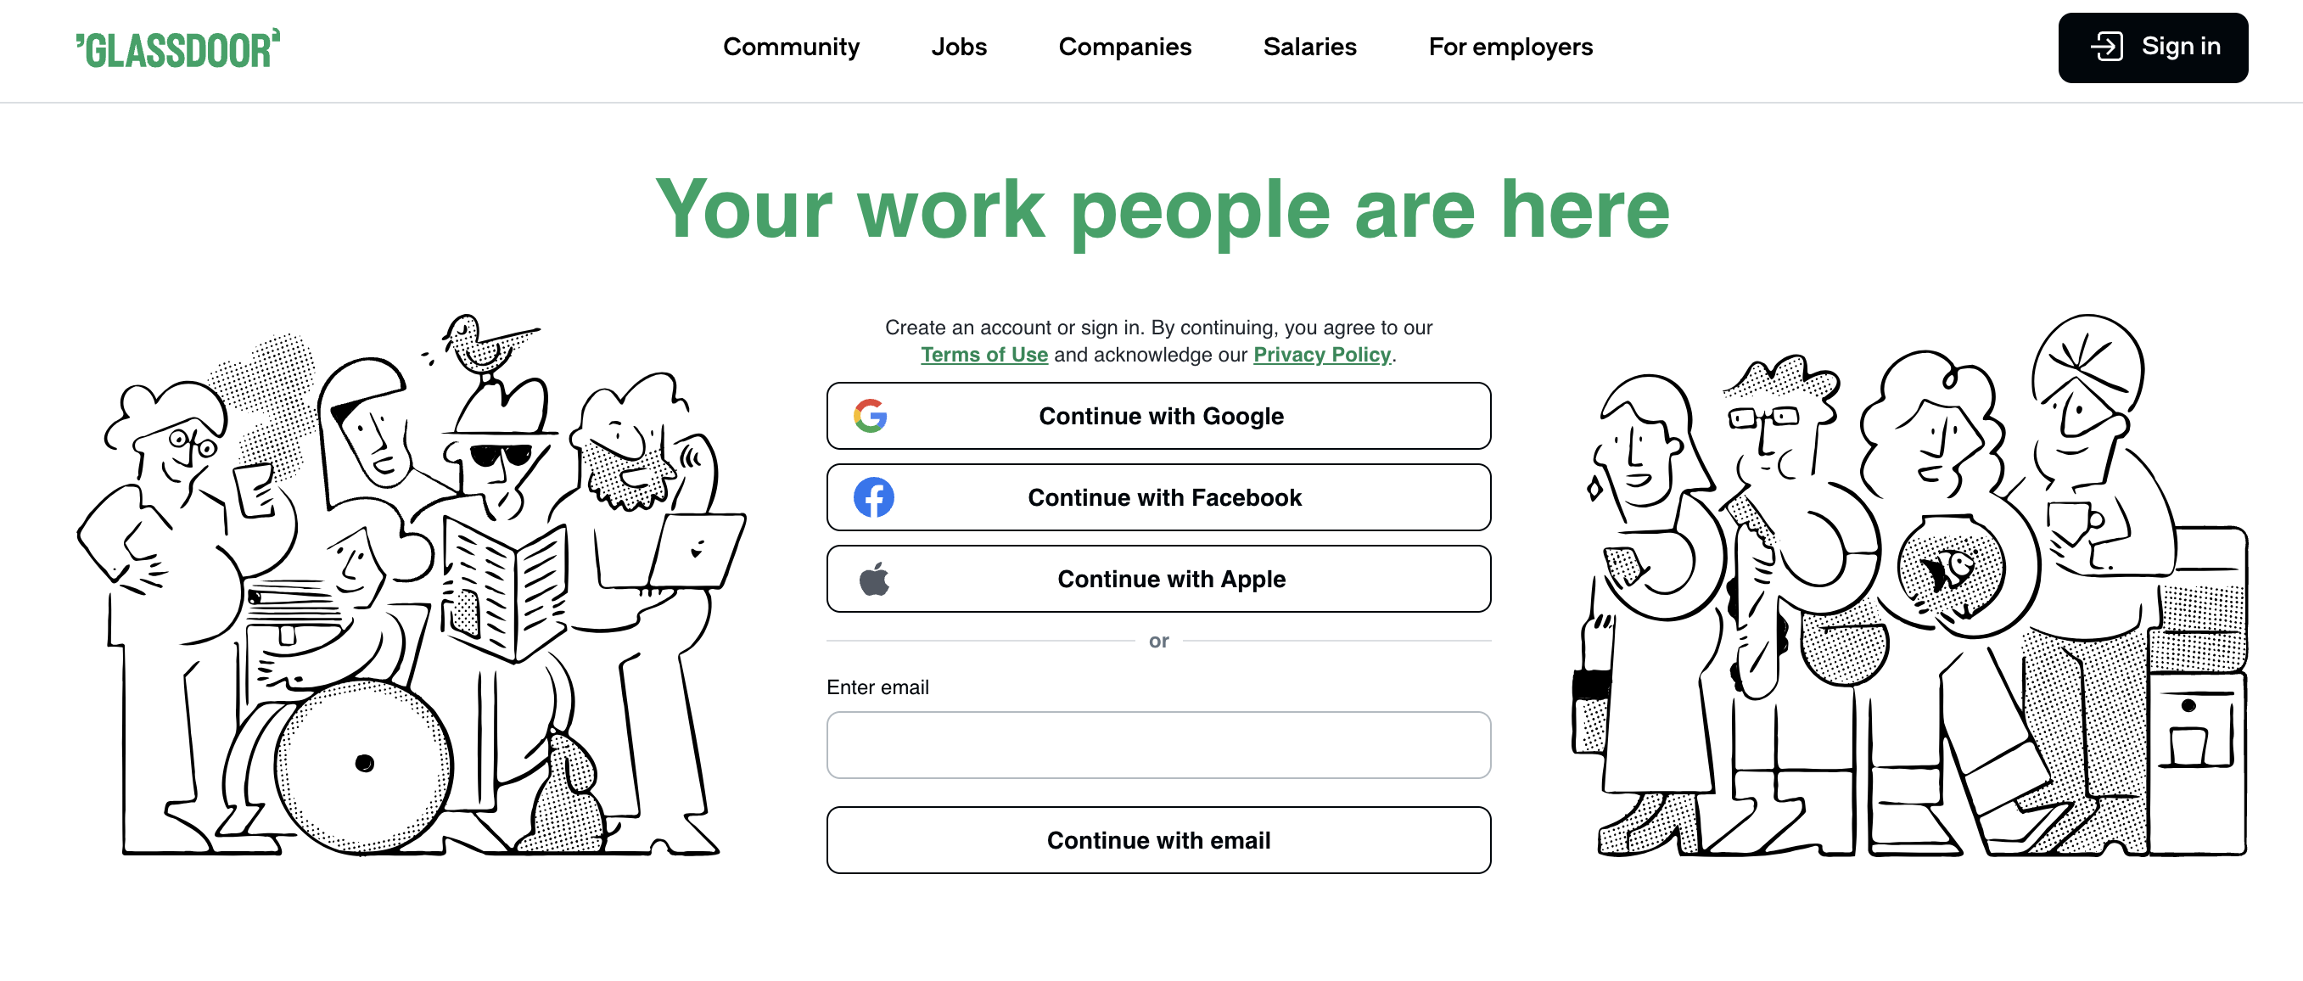Click the Salaries navigation tab
The width and height of the screenshot is (2303, 981).
pyautogui.click(x=1310, y=47)
